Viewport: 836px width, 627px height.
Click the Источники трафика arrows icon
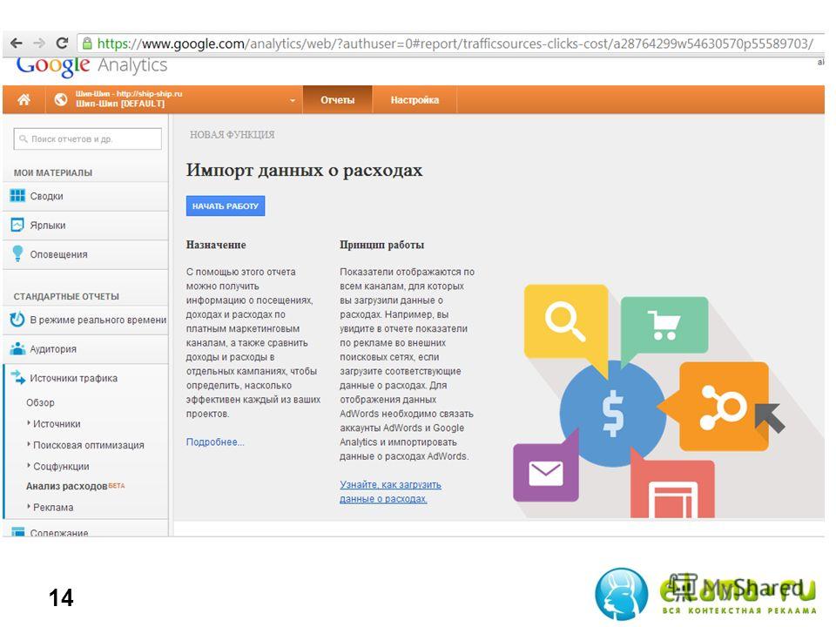click(x=18, y=377)
